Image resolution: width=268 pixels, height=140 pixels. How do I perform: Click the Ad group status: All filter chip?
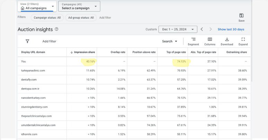(81, 18)
